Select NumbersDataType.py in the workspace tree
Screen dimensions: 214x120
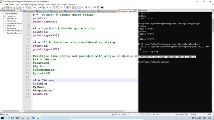(x=14, y=23)
